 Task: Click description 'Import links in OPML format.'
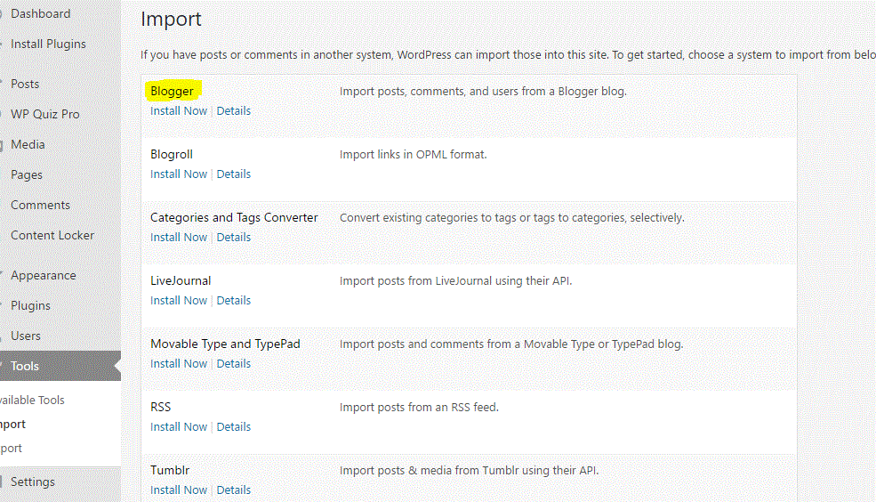click(x=414, y=154)
